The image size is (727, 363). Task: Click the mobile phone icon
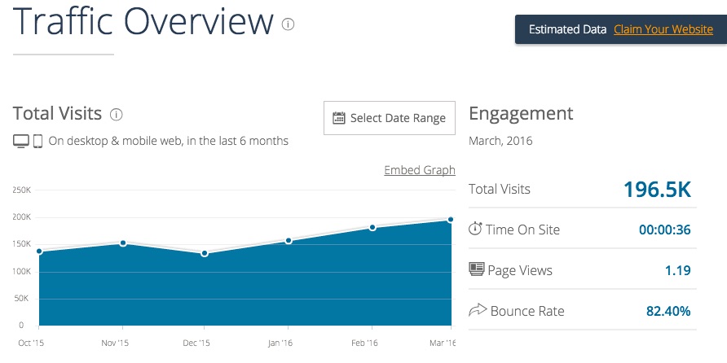[38, 142]
